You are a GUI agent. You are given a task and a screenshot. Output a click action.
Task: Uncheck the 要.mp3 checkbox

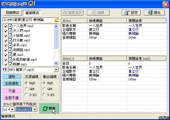pyautogui.click(x=6, y=55)
